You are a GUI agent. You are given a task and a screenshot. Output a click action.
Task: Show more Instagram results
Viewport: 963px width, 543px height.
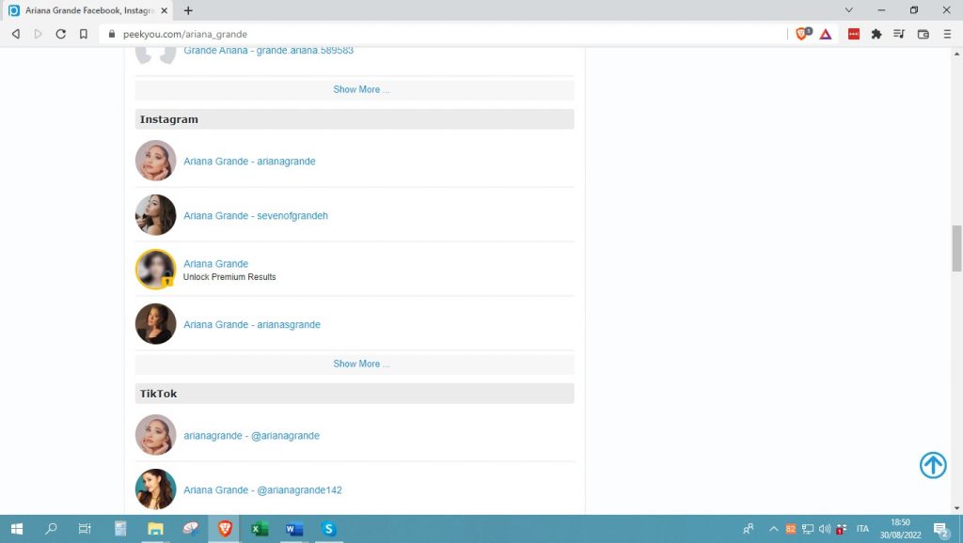coord(360,364)
